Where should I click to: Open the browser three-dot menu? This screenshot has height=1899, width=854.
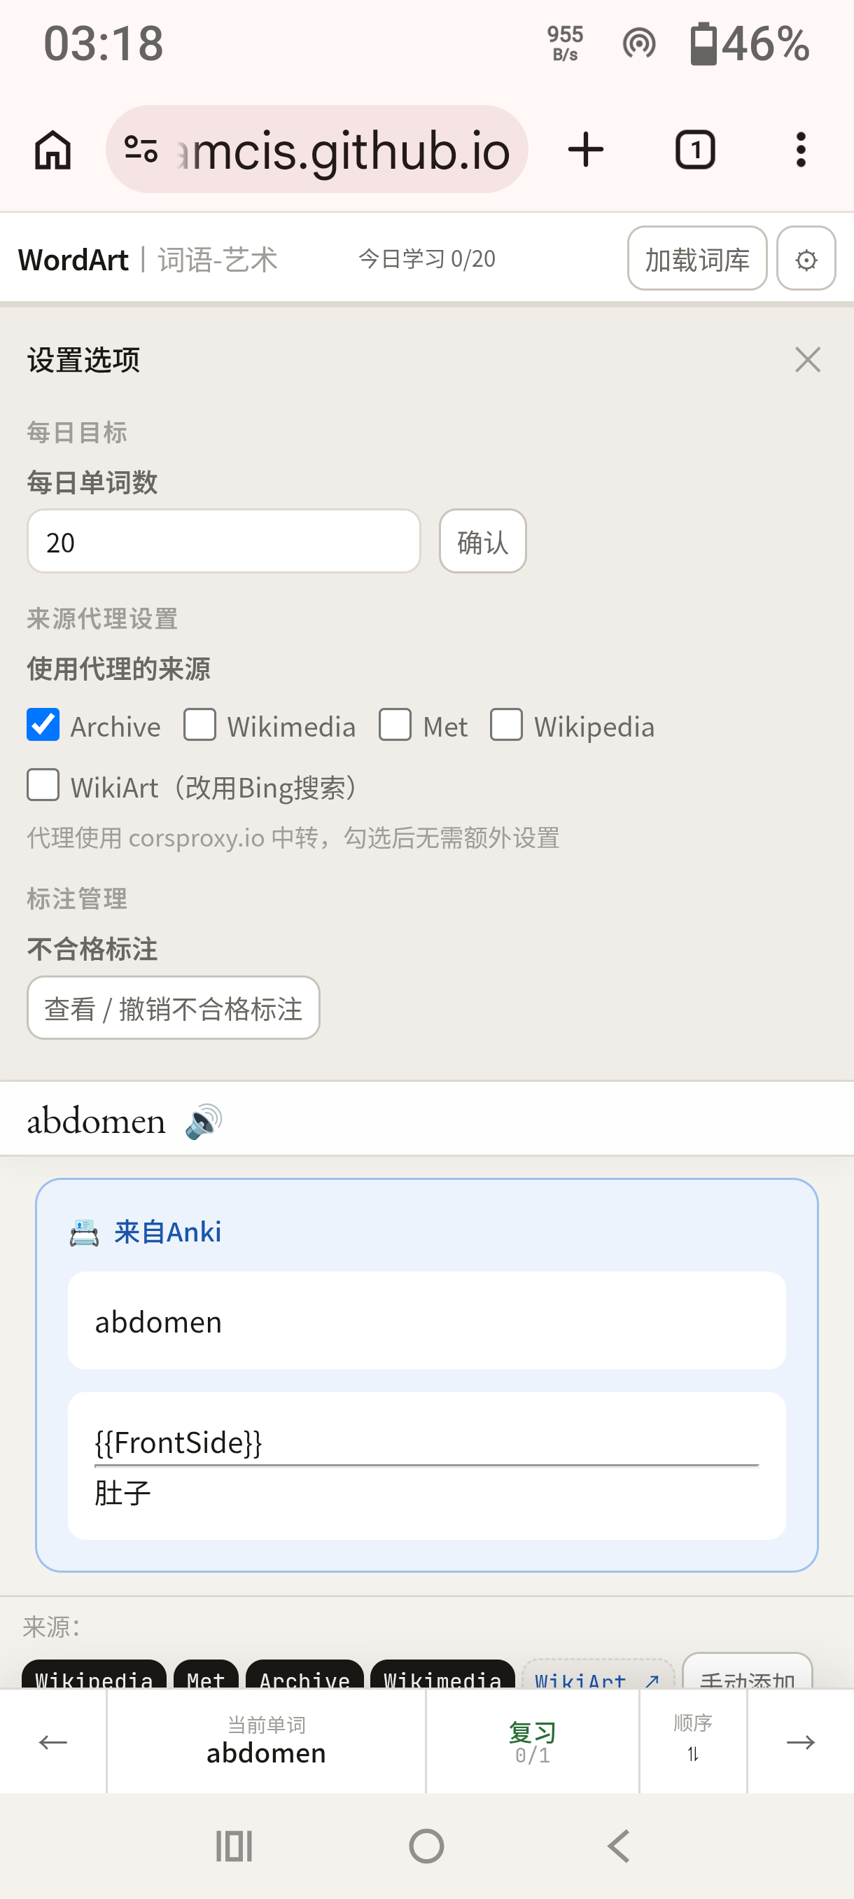tap(801, 151)
